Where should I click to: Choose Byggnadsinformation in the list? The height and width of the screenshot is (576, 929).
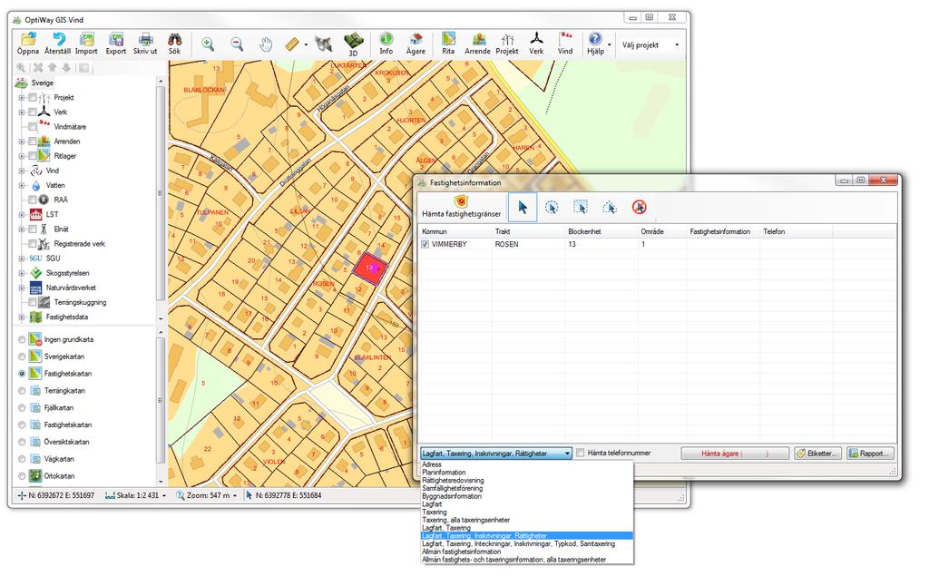[452, 496]
